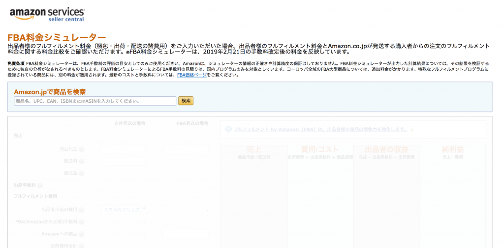Screen dimensions: 504x248
Task: Click the FBA料金シミュレーター page title
Action: (57, 38)
